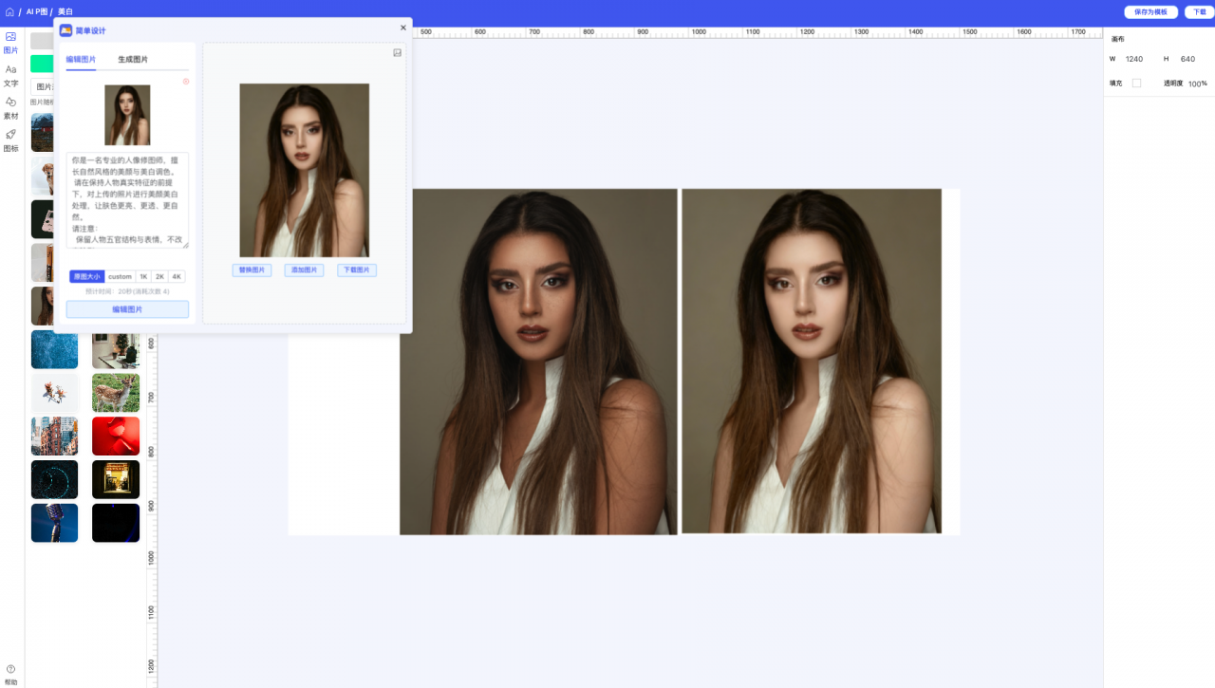1215x688 pixels.
Task: Click the 下载图片 button
Action: pos(357,270)
